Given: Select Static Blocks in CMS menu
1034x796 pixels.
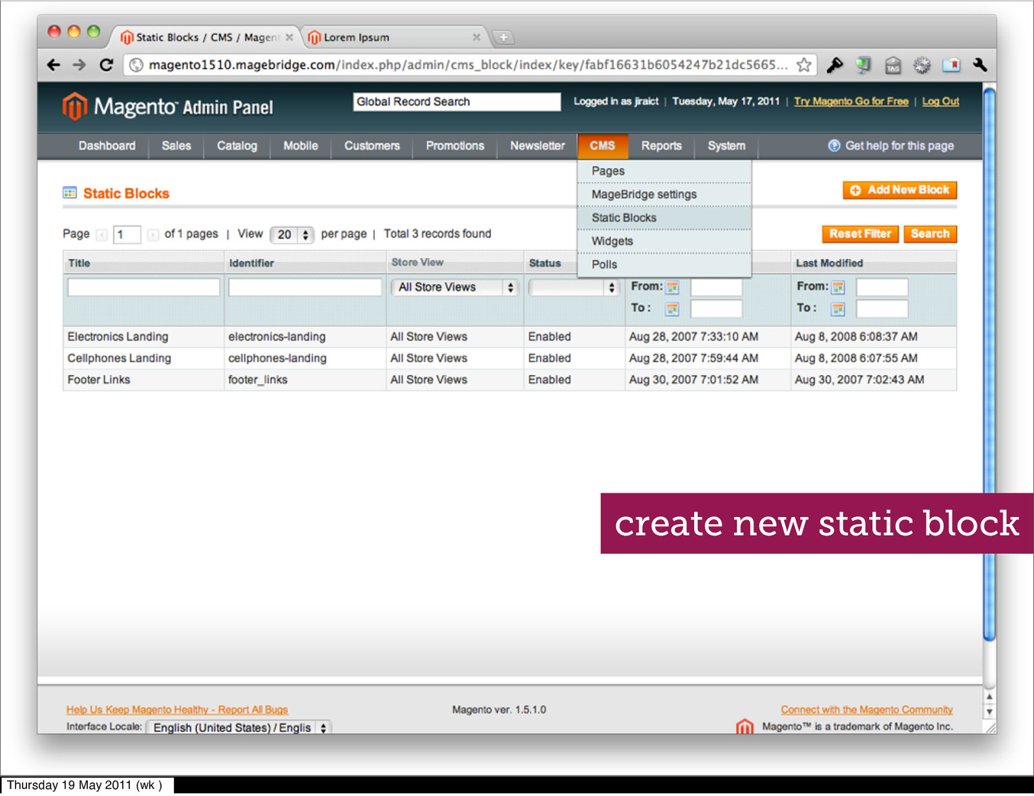Looking at the screenshot, I should click(664, 218).
